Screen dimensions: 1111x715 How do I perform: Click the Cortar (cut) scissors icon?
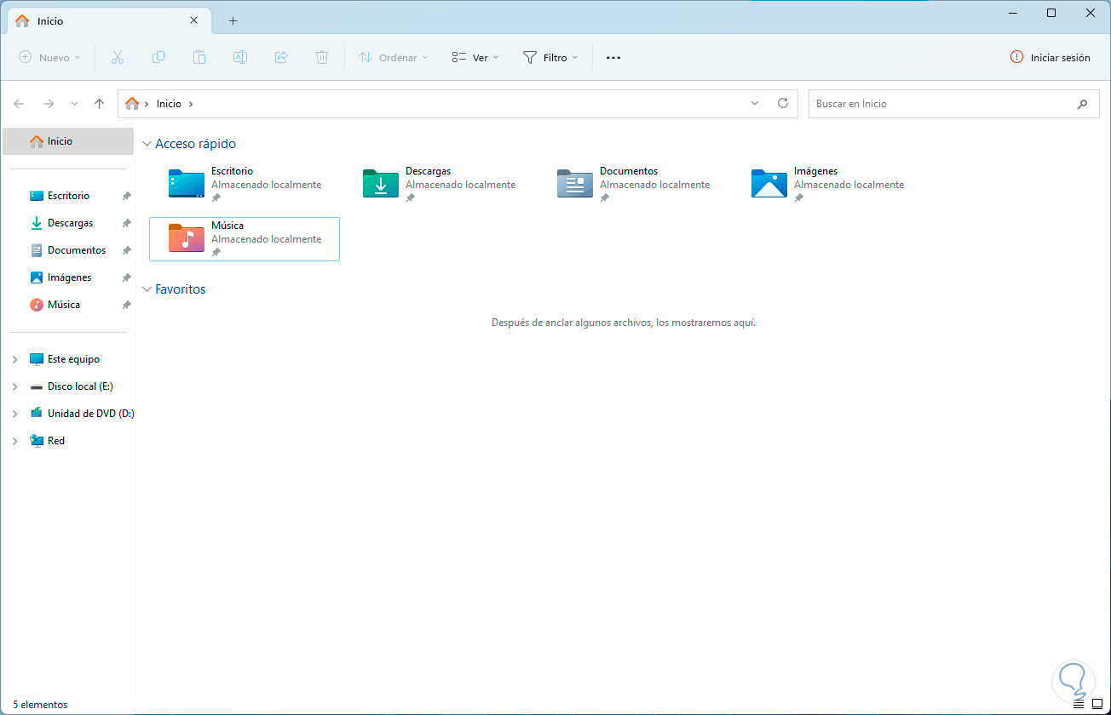tap(118, 57)
